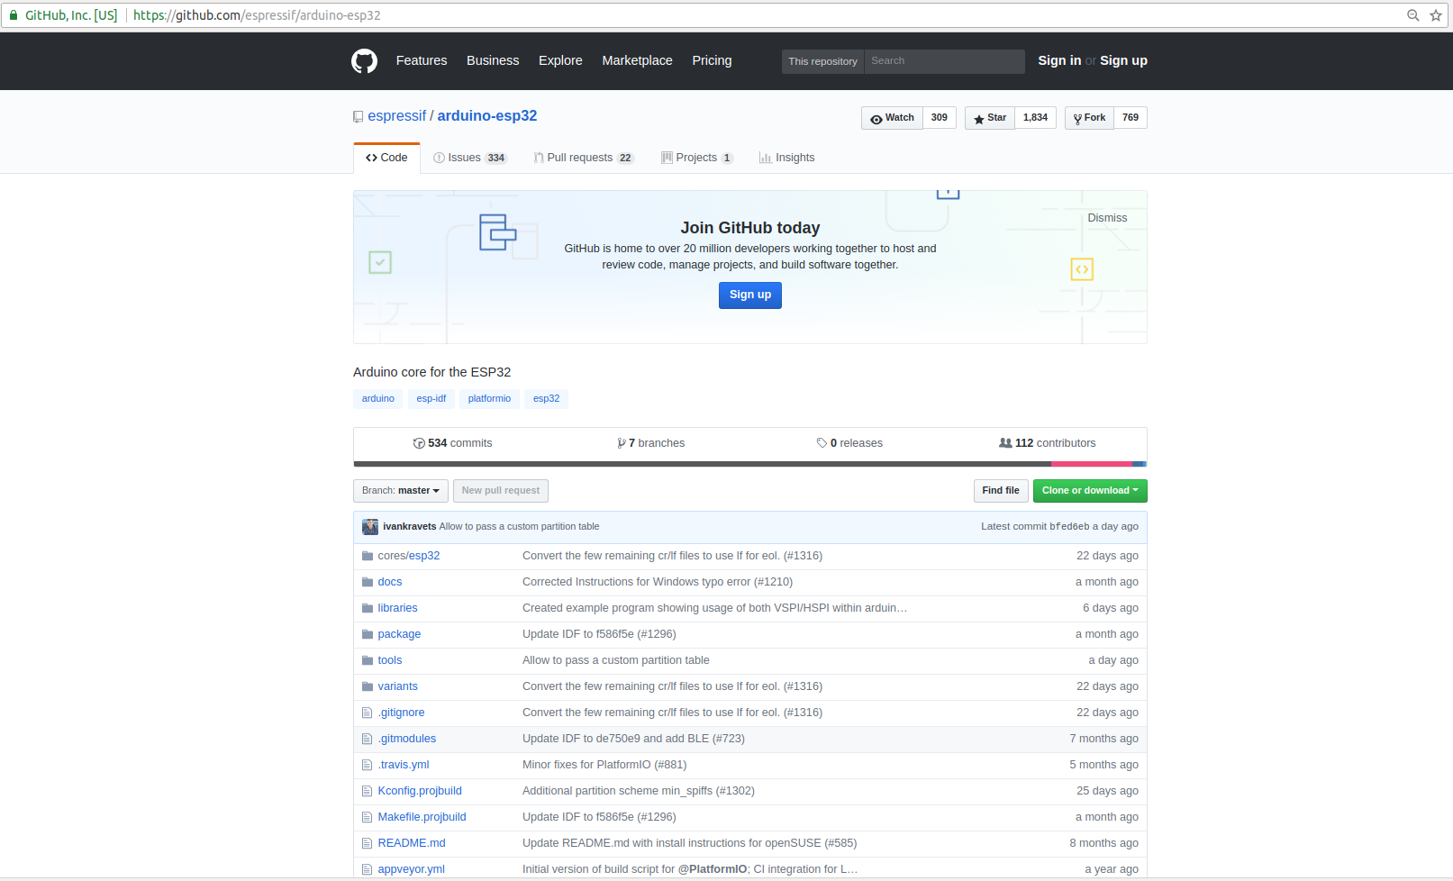Select the esp-idf topic tag
1453x881 pixels.
(x=431, y=399)
